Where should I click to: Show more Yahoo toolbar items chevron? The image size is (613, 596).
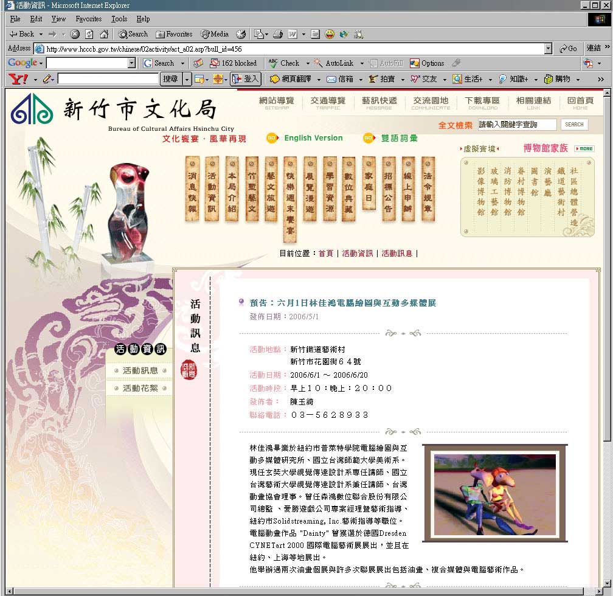click(600, 79)
